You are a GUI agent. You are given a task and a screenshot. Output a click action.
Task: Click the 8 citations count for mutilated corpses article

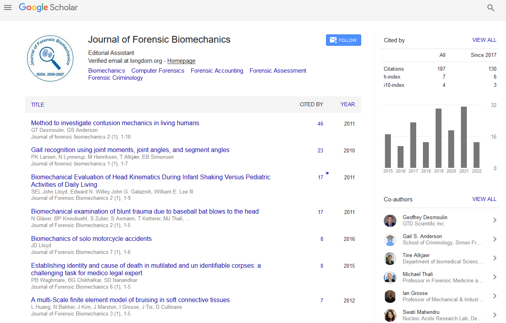point(322,266)
